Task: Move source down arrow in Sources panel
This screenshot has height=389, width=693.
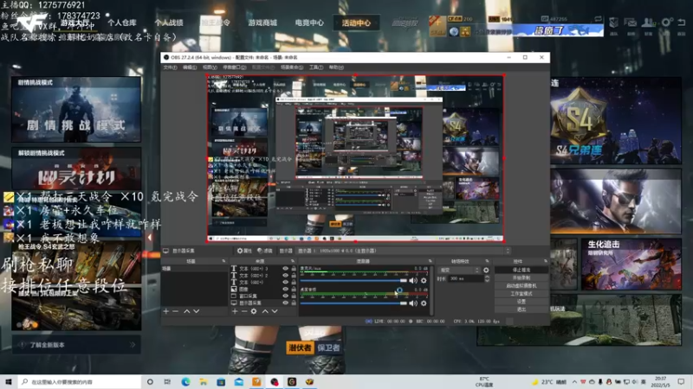Action: (x=275, y=311)
